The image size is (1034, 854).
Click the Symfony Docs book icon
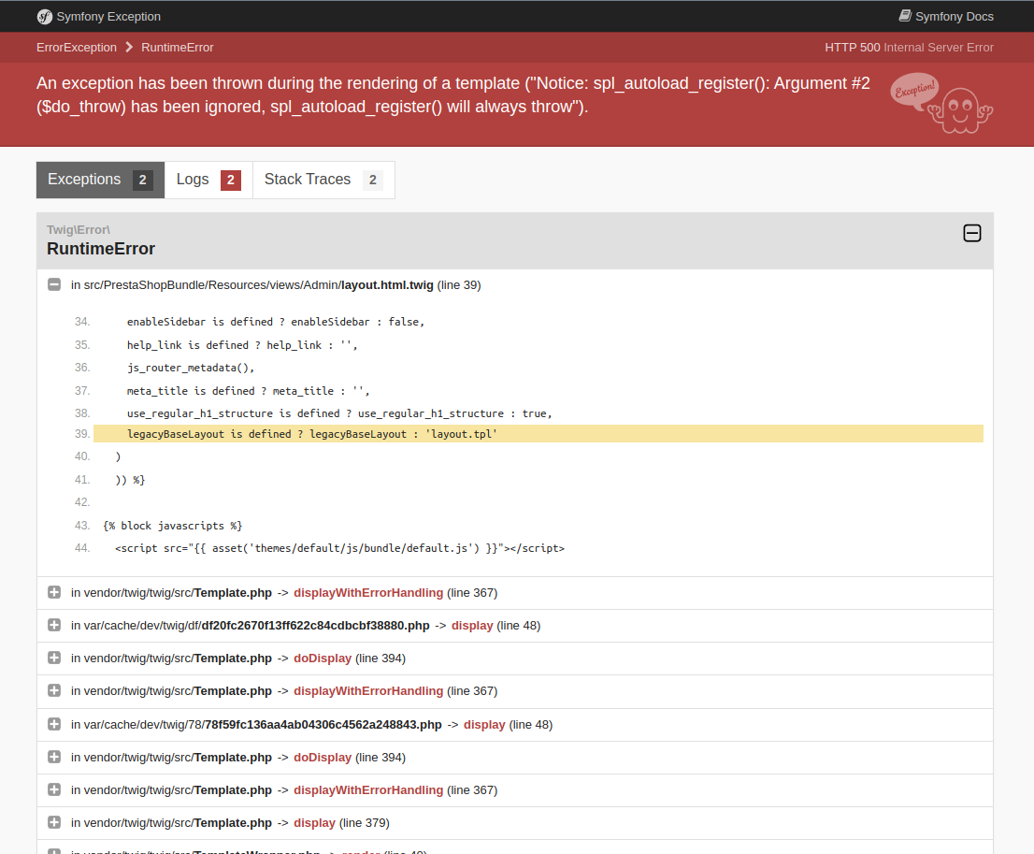click(905, 16)
